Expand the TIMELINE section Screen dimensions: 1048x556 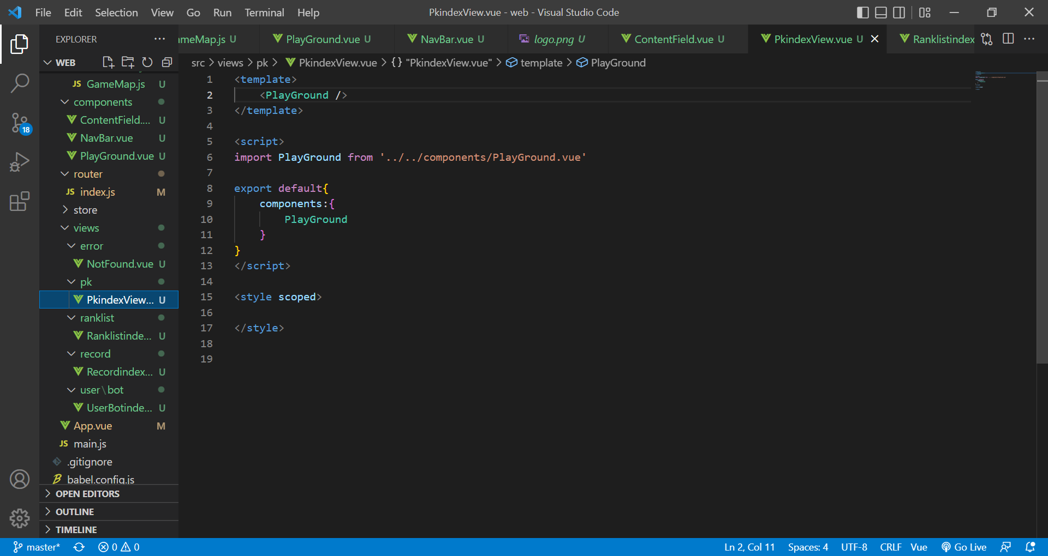click(109, 530)
